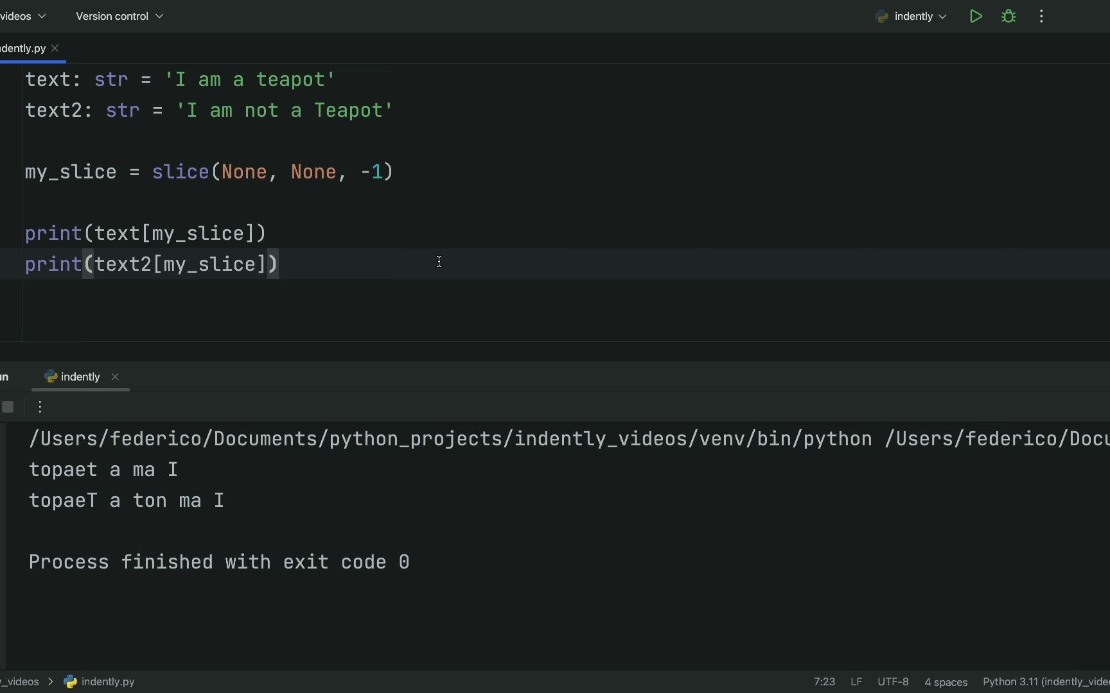Place cursor in line text2 'I am not a Teapot'

[x=209, y=110]
